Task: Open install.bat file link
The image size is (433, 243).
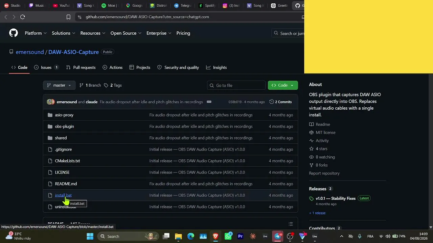Action: point(63,195)
